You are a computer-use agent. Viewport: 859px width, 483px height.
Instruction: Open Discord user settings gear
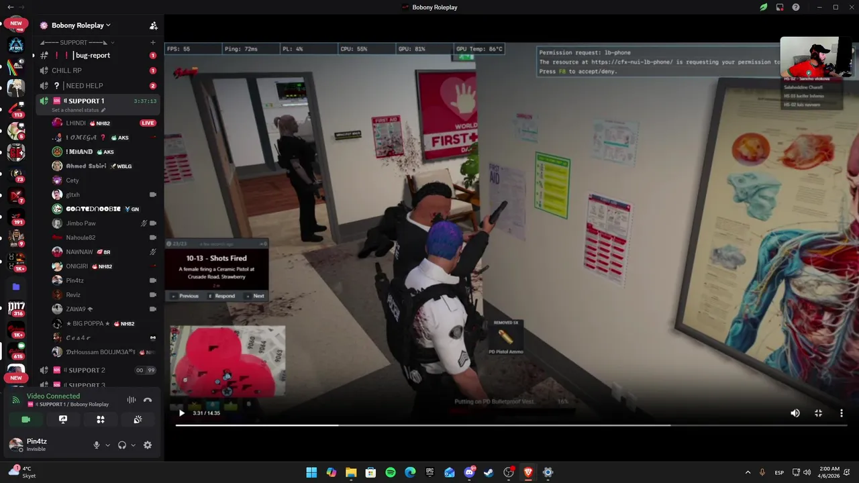(148, 445)
